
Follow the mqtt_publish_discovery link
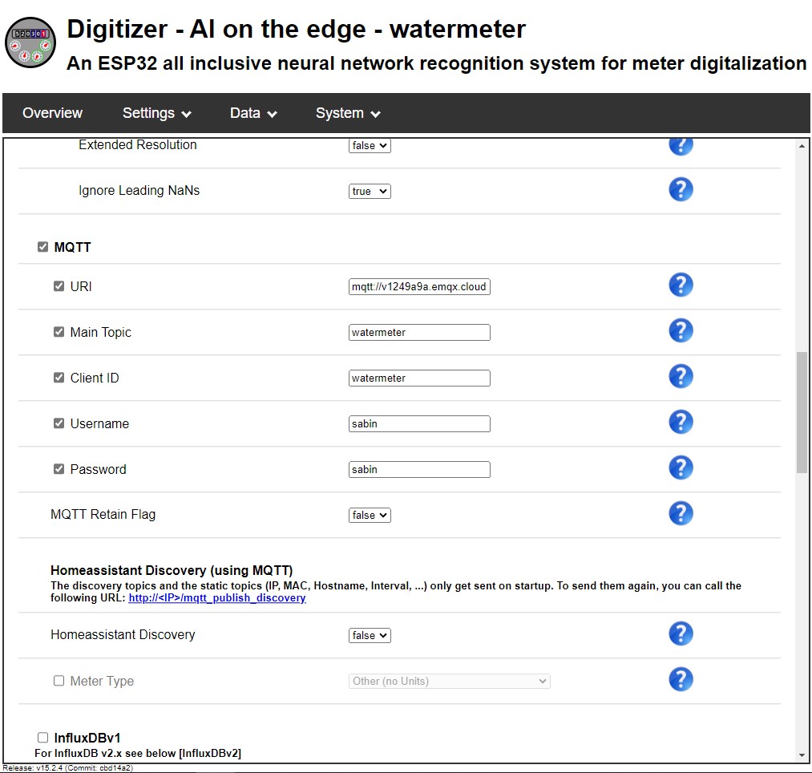(x=216, y=598)
